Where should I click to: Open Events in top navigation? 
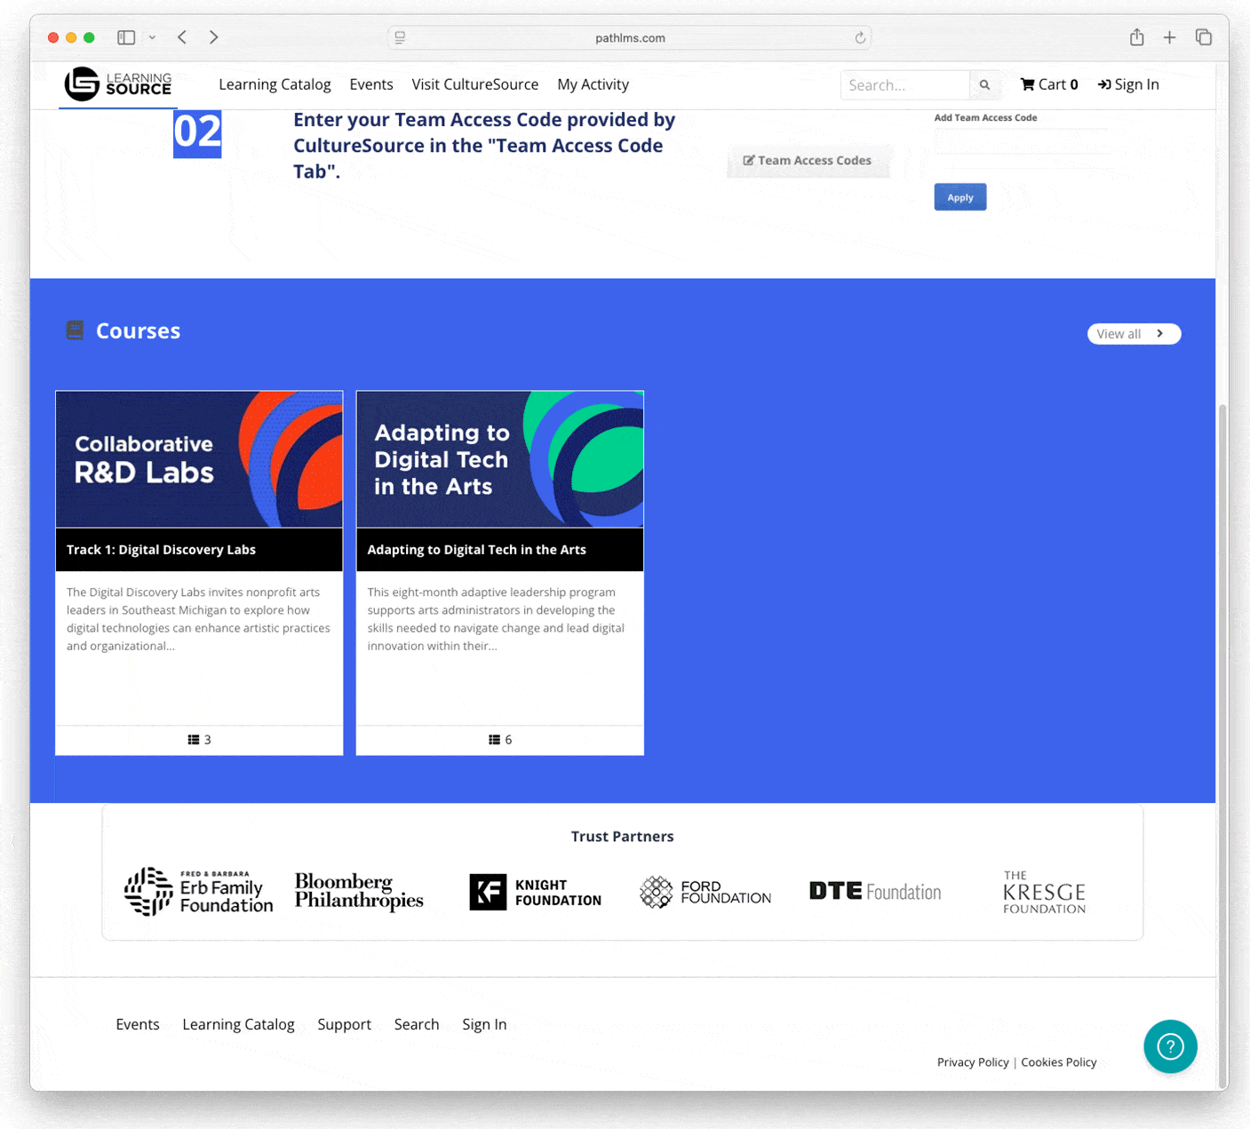[371, 84]
